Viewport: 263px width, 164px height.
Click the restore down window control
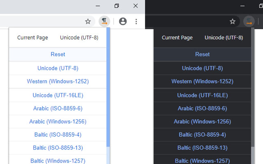tap(117, 6)
